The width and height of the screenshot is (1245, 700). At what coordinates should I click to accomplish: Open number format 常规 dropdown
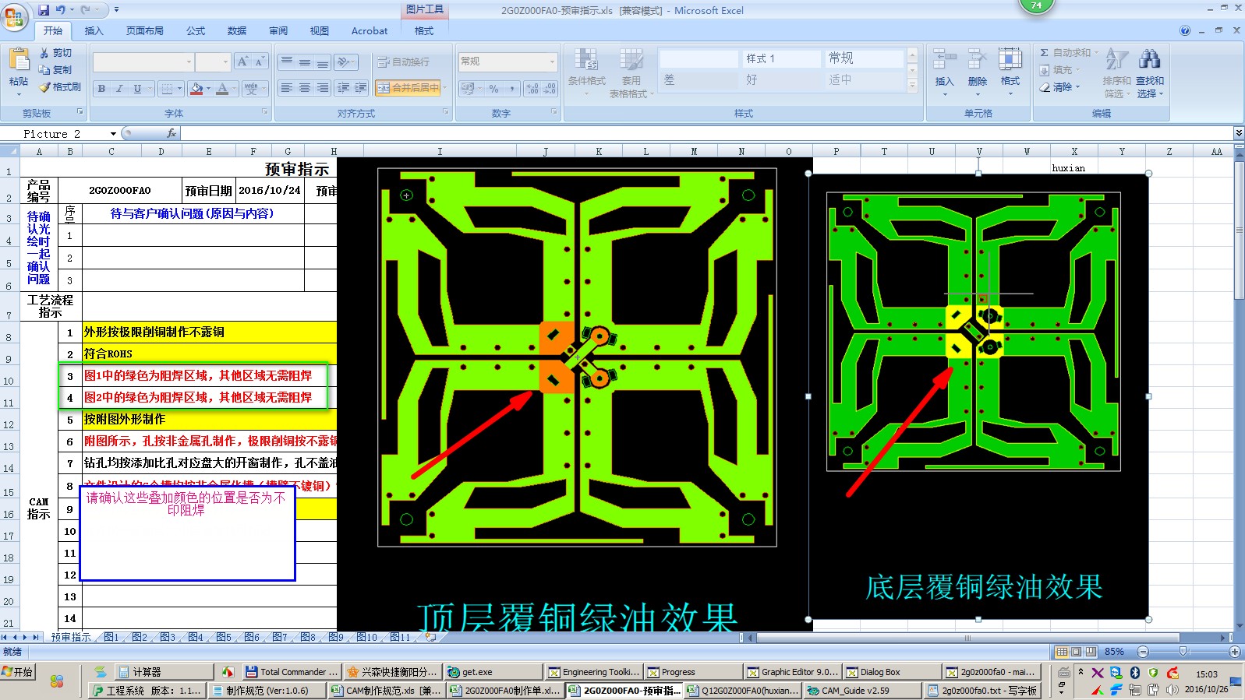point(553,62)
